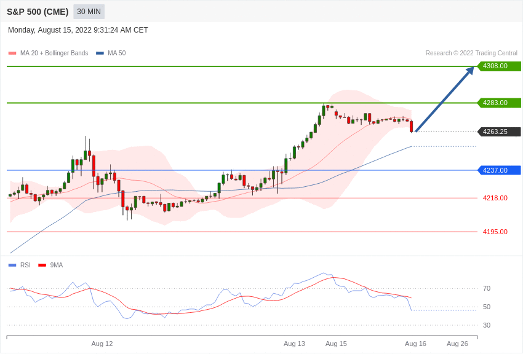Click the MA 50 blue legend swatch
This screenshot has width=523, height=354.
(x=100, y=53)
